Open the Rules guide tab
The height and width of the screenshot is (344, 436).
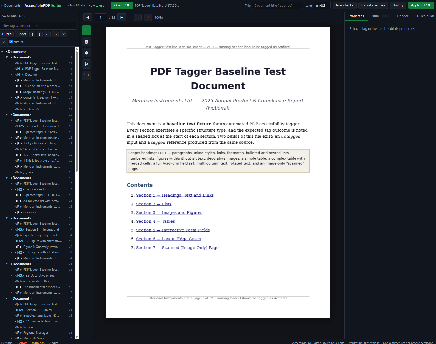(426, 16)
